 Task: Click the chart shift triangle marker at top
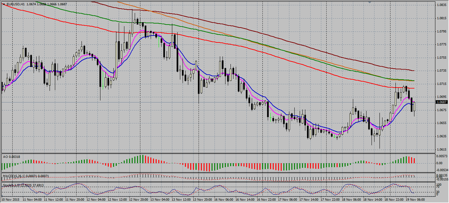coord(370,3)
